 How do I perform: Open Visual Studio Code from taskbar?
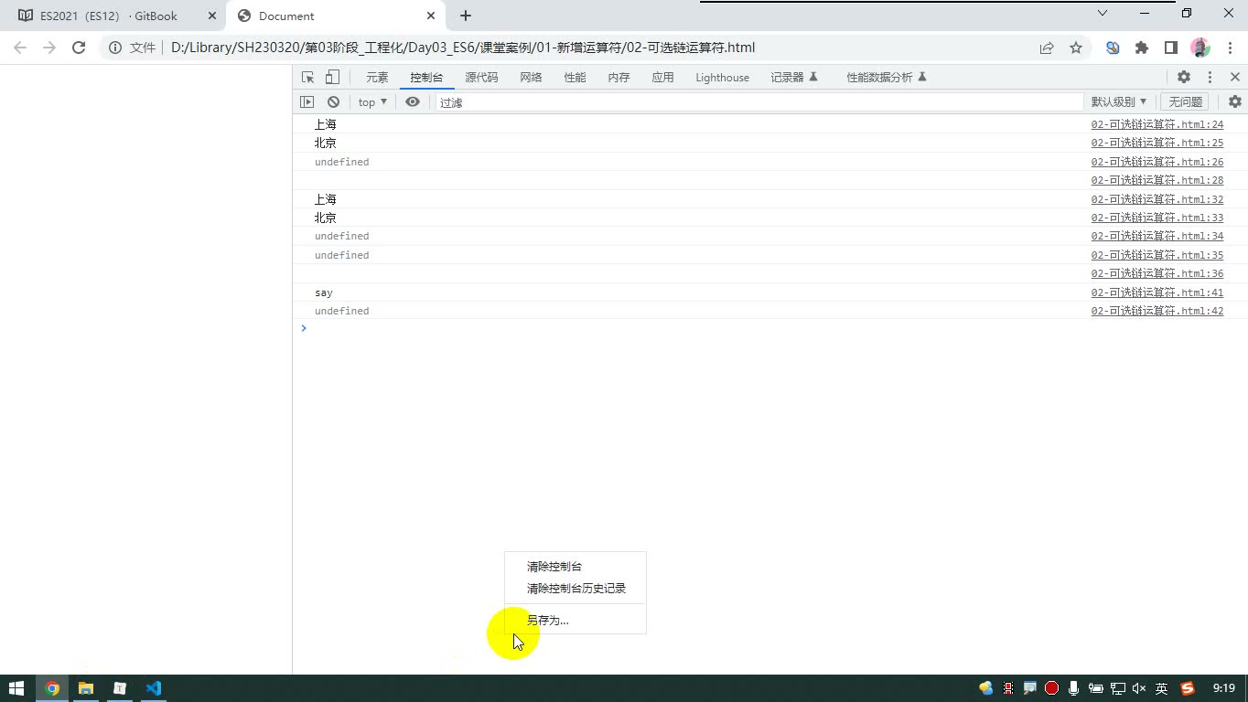tap(154, 688)
